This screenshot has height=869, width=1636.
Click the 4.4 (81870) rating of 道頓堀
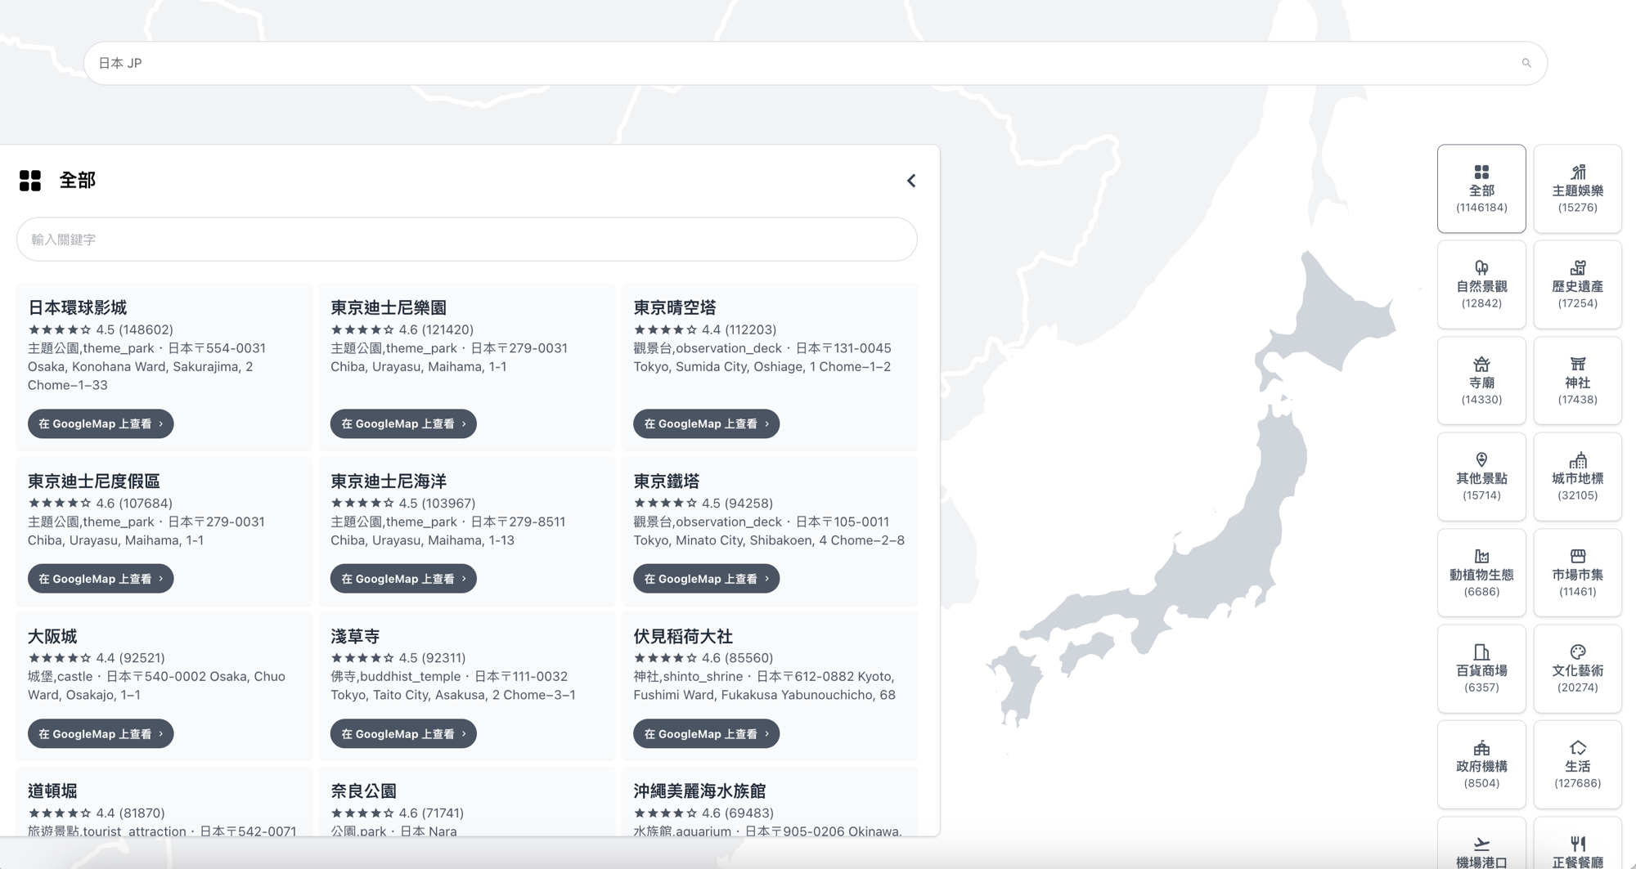pyautogui.click(x=130, y=813)
